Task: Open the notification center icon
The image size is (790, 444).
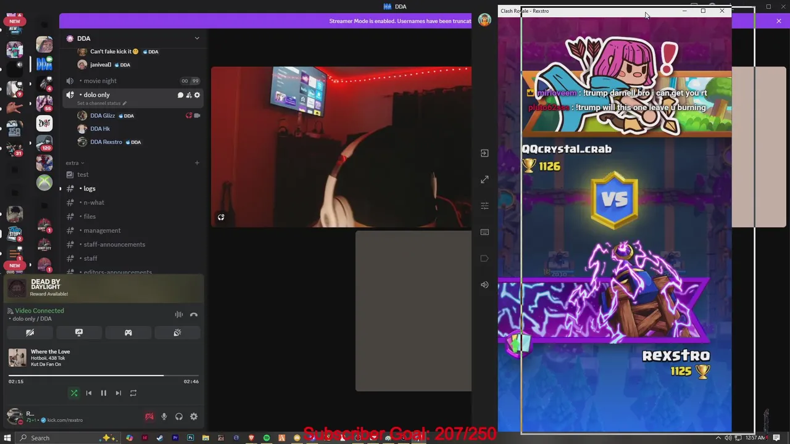Action: [x=777, y=438]
